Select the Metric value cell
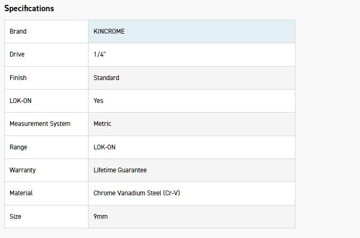The image size is (360, 238). pyautogui.click(x=102, y=124)
